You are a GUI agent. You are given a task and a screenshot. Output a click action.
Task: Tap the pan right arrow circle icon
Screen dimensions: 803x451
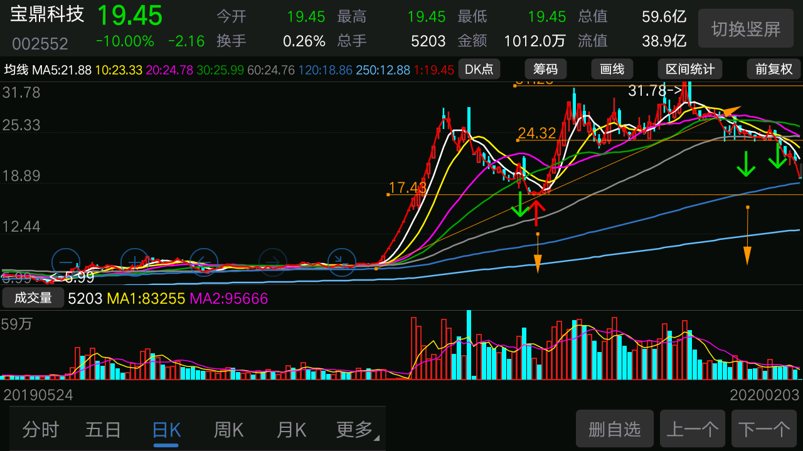[x=272, y=262]
